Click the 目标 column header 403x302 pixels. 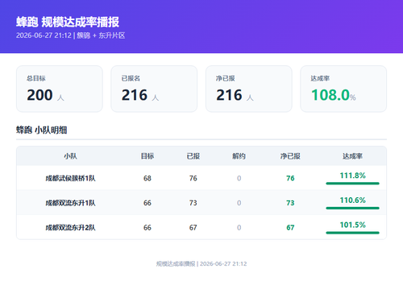(x=147, y=156)
